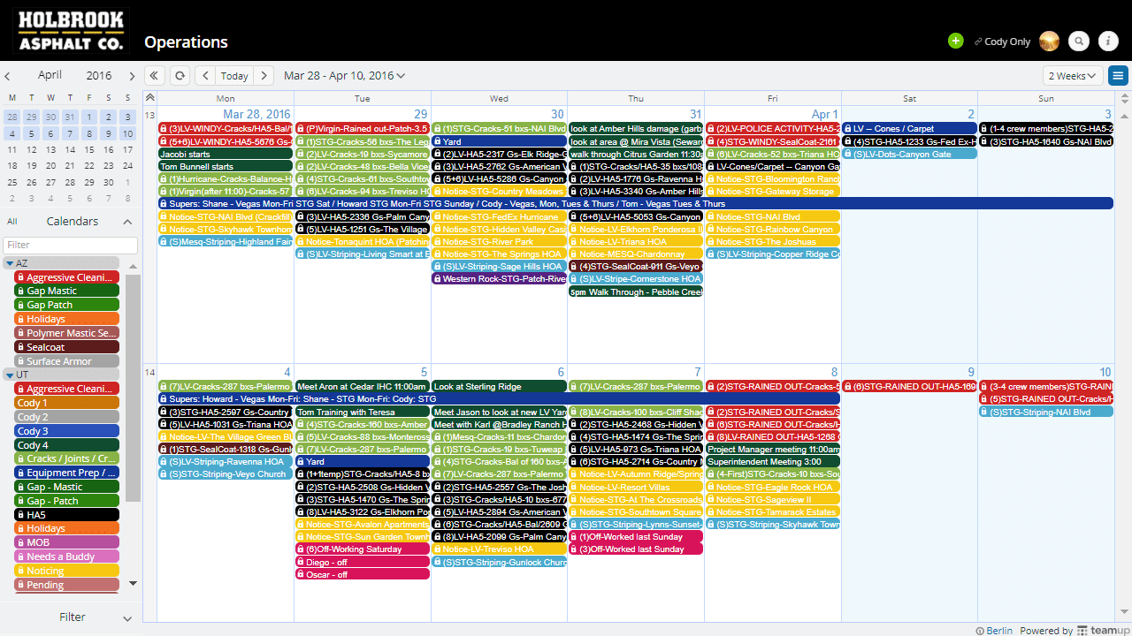Open the 2 Weeks view dropdown
The image size is (1132, 636).
coord(1072,76)
